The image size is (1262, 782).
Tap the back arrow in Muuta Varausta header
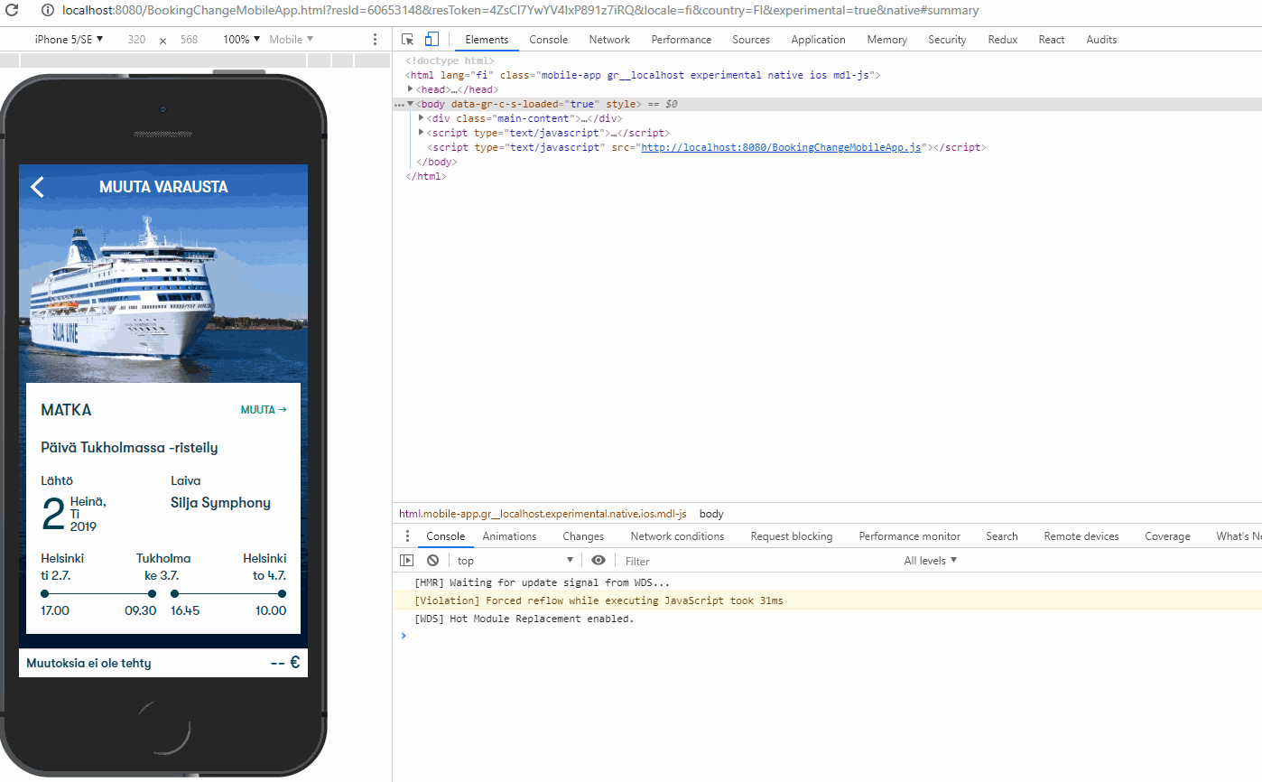click(x=37, y=187)
